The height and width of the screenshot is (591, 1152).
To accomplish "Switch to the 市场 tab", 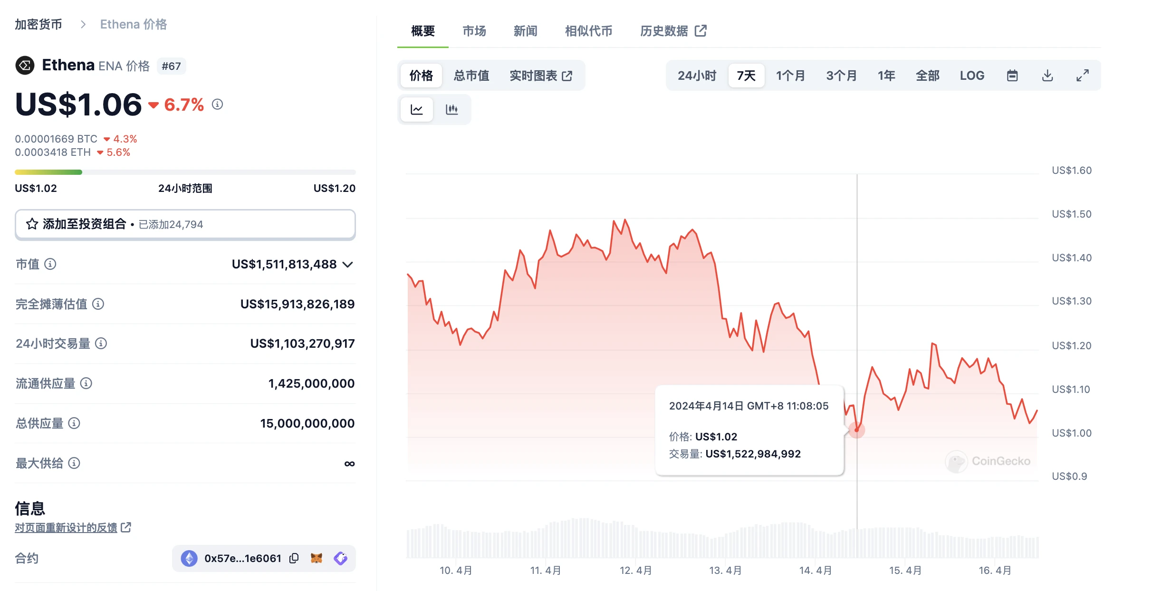I will [x=473, y=31].
